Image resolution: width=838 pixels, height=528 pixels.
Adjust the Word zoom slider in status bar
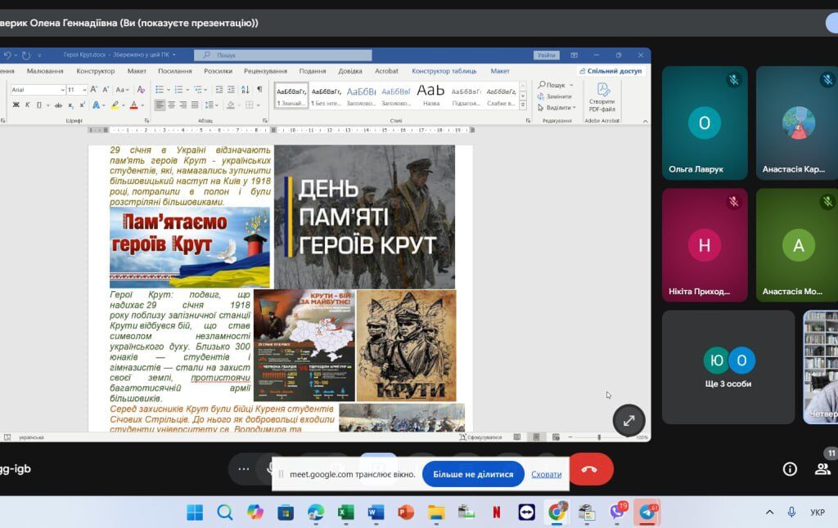599,437
